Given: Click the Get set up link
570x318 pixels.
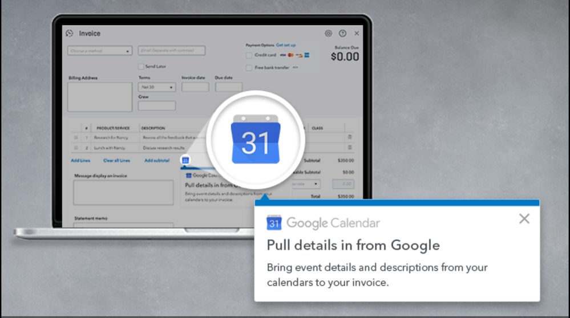Looking at the screenshot, I should coord(286,45).
